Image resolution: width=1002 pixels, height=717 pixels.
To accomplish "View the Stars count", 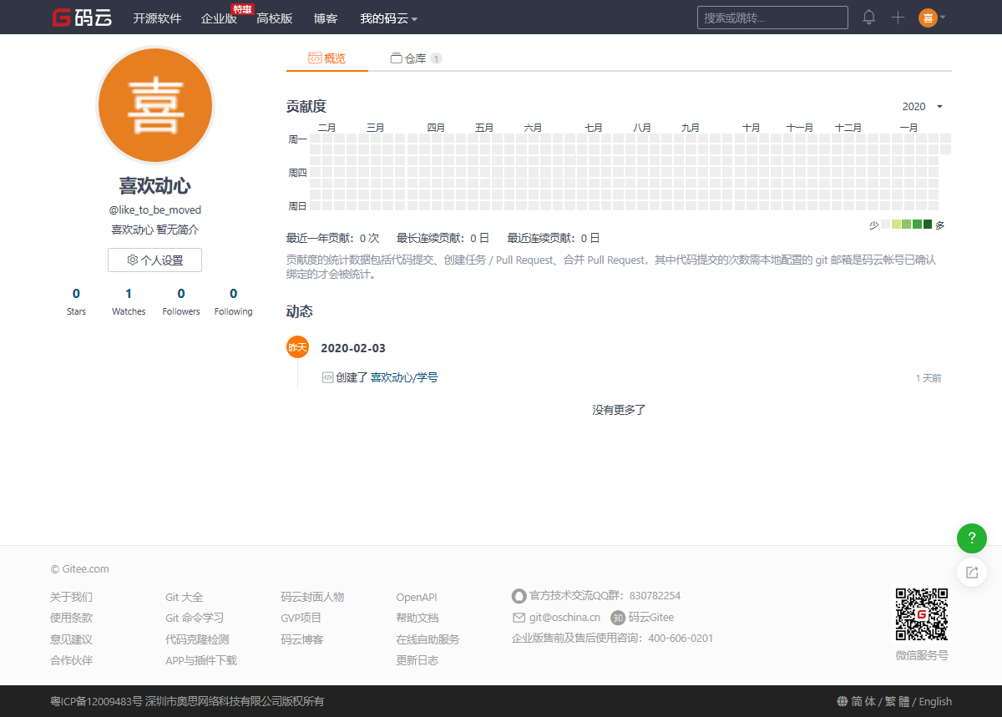I will pyautogui.click(x=76, y=301).
